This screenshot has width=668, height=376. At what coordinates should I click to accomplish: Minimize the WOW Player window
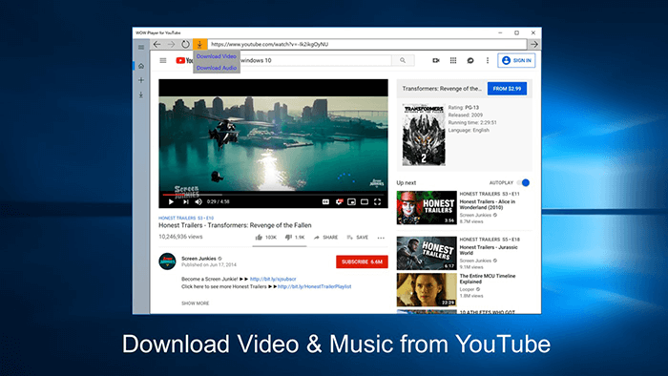pos(500,32)
